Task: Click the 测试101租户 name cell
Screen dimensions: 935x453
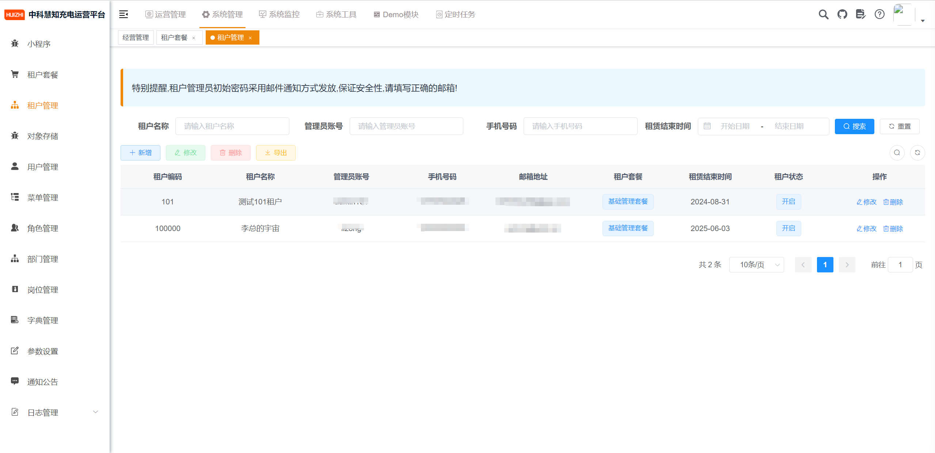Action: [260, 202]
